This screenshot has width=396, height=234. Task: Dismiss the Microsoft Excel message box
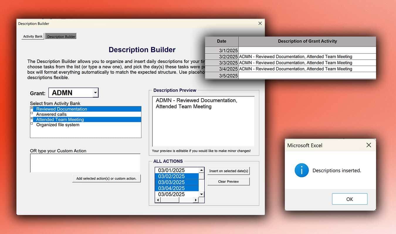[349, 199]
